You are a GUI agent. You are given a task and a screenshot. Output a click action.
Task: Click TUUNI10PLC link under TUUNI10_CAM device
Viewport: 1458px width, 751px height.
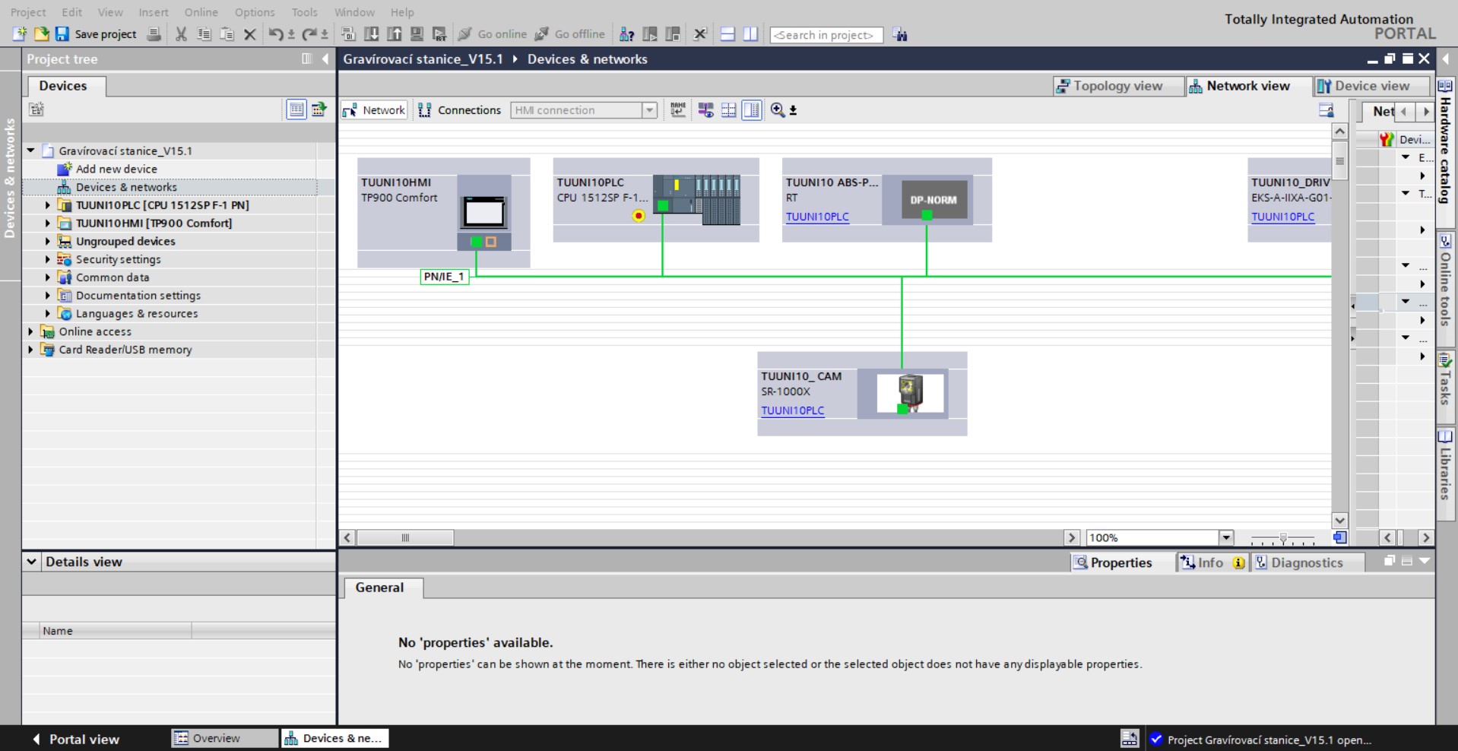pyautogui.click(x=793, y=410)
